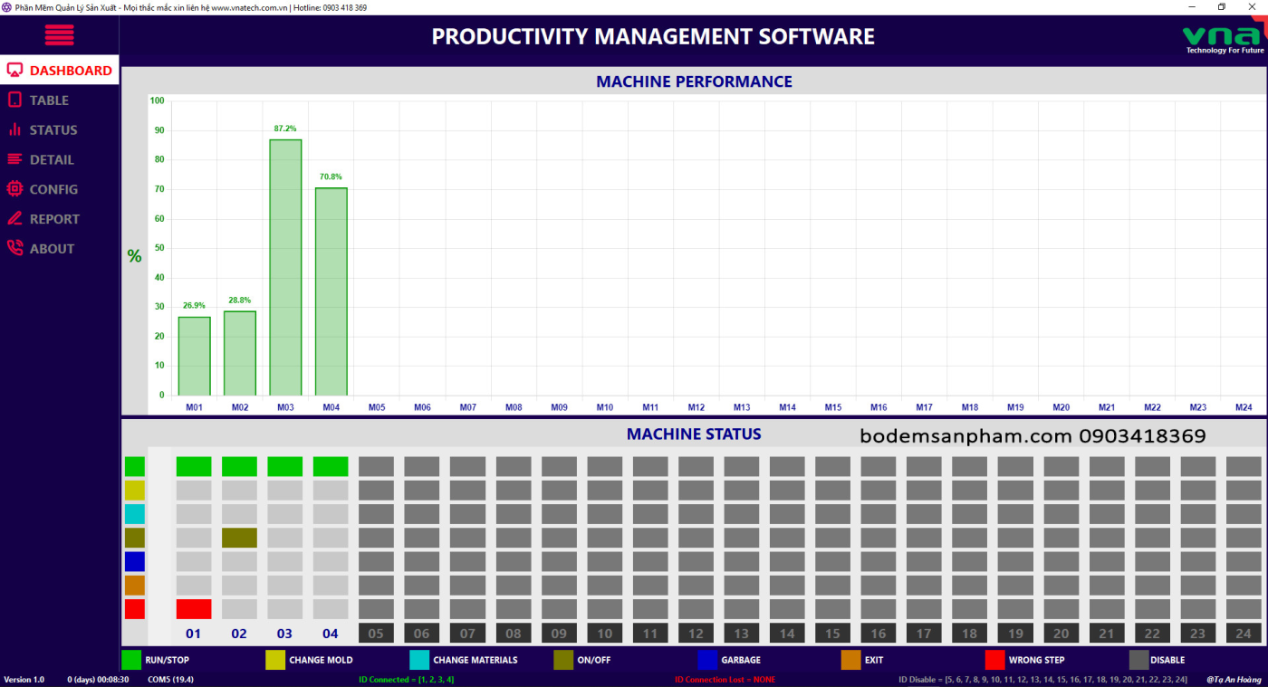Click the RUN/STOP legend swatch
1268x687 pixels.
click(x=131, y=660)
